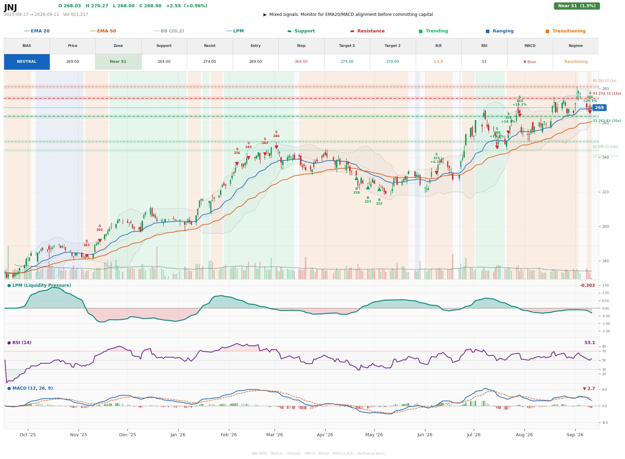The width and height of the screenshot is (625, 459).
Task: Click the Target 2 value 279.00
Action: point(393,62)
